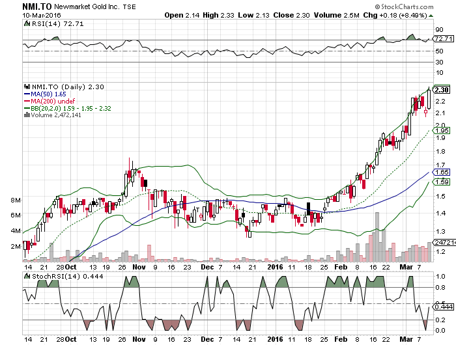Click the 10-Mar-2016 date text

pyautogui.click(x=41, y=15)
